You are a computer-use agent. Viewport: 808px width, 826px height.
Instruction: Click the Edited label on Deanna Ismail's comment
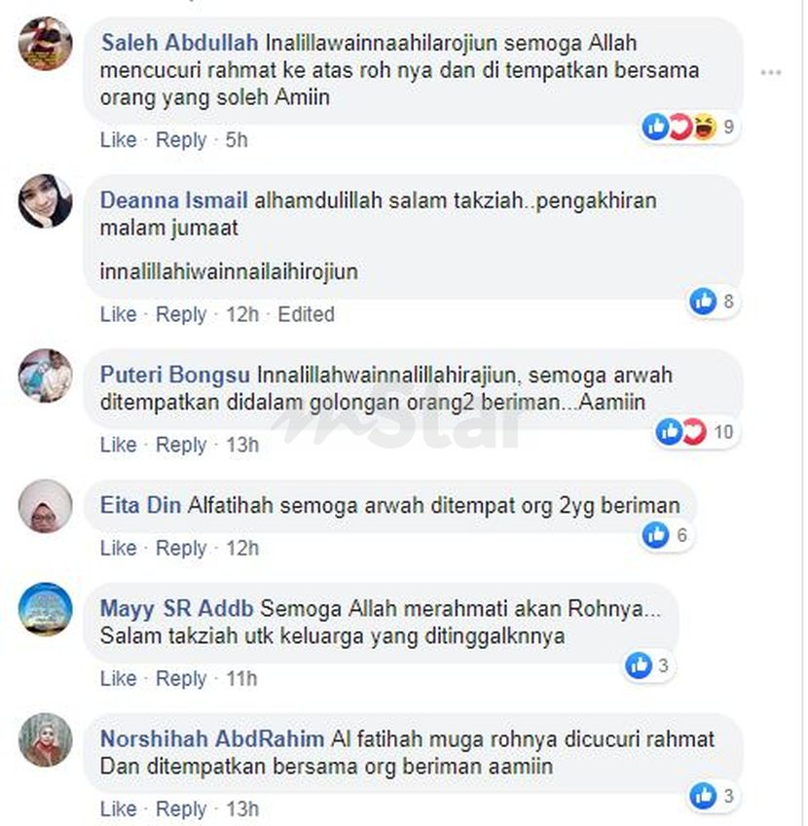(307, 314)
